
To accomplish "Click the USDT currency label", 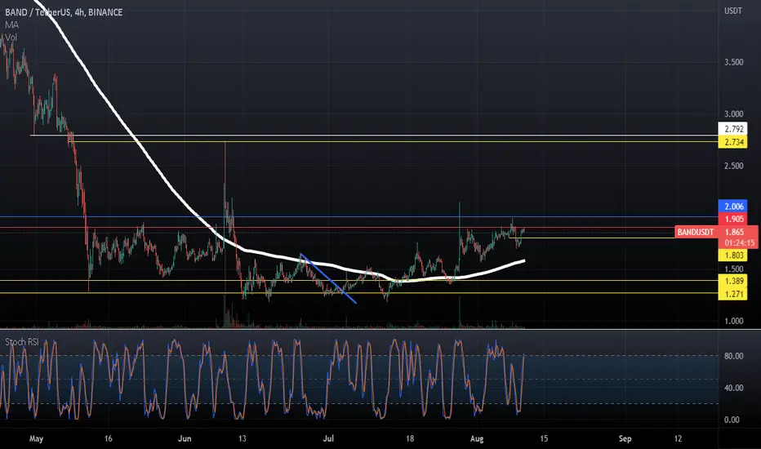I will (733, 11).
